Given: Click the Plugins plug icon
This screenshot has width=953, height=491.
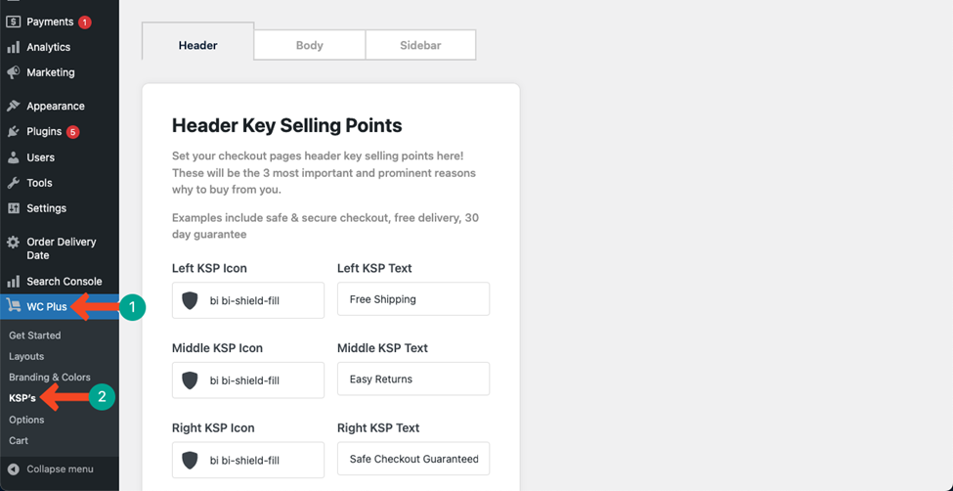Looking at the screenshot, I should pyautogui.click(x=14, y=131).
